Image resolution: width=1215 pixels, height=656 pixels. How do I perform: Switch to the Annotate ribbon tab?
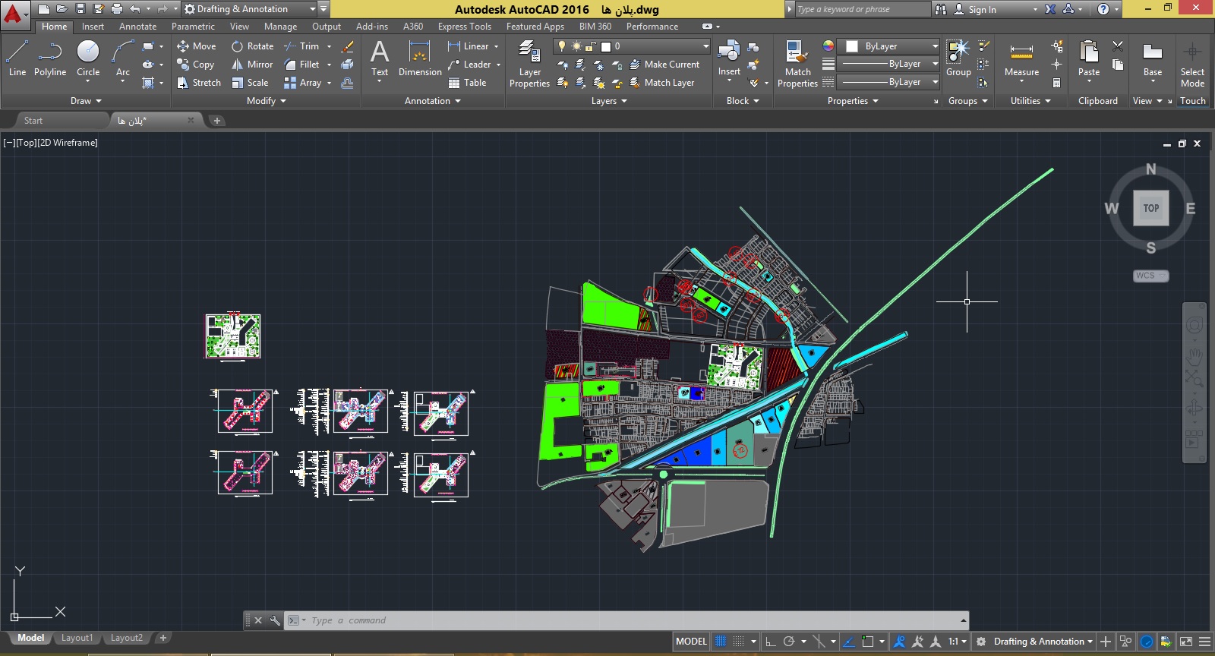(x=137, y=27)
